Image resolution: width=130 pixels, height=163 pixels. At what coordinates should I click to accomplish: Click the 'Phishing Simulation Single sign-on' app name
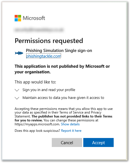pyautogui.click(x=59, y=51)
